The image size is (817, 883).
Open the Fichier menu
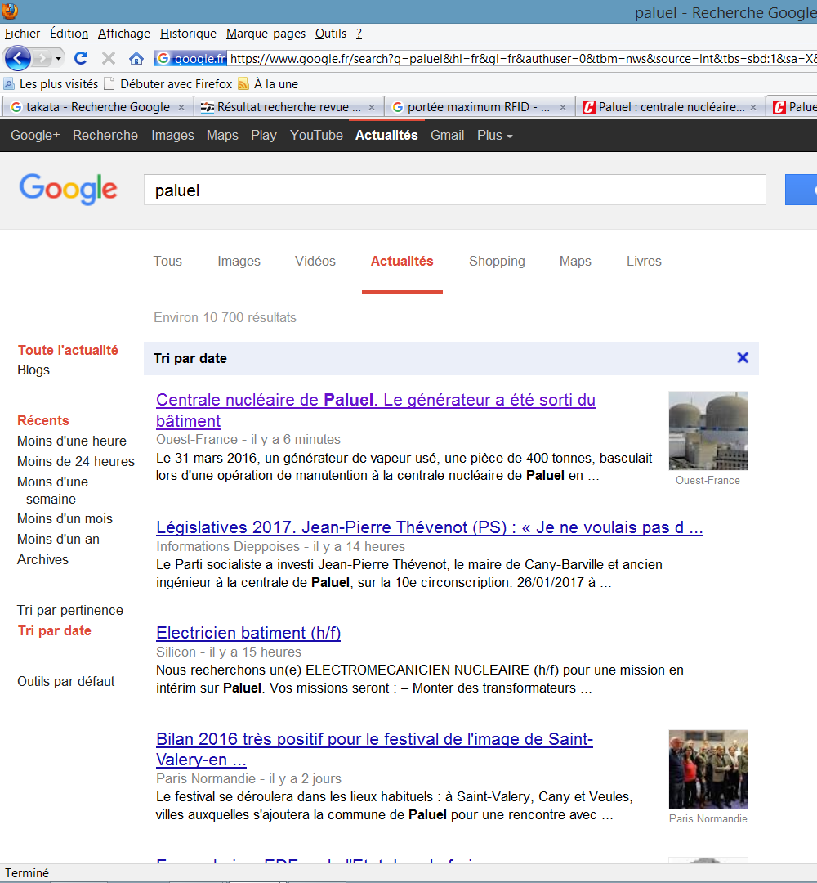coord(23,34)
